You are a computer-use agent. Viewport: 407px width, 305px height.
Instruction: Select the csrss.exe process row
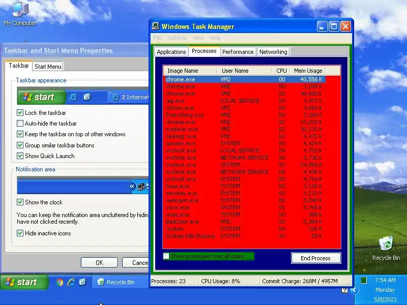pyautogui.click(x=245, y=207)
